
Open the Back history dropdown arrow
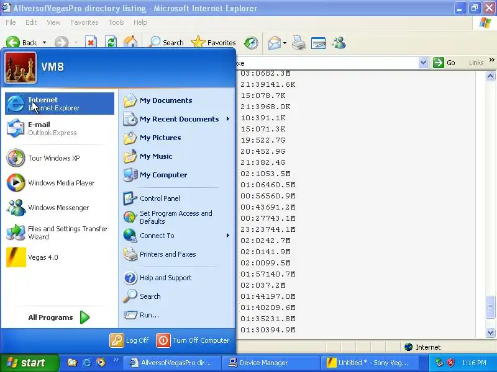pos(44,42)
